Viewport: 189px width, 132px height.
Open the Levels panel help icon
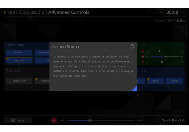pos(182,45)
